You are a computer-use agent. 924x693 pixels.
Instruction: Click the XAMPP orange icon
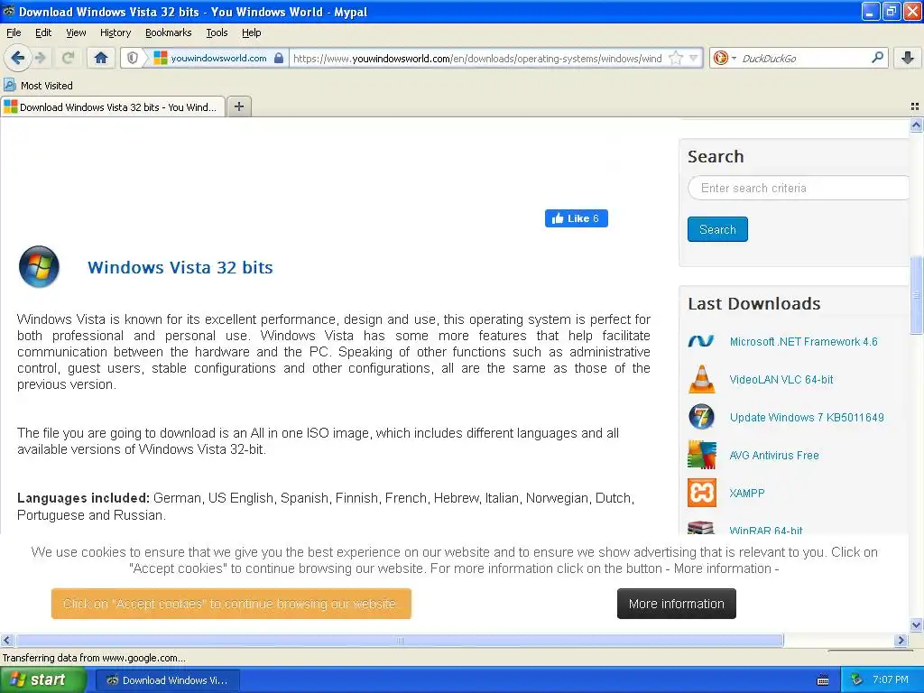702,493
